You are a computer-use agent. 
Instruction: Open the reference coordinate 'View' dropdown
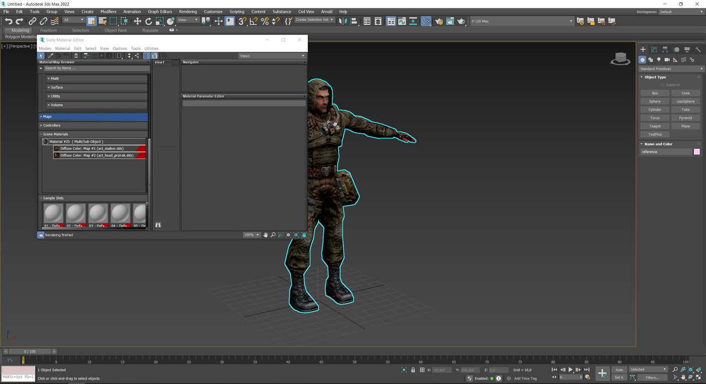[188, 20]
